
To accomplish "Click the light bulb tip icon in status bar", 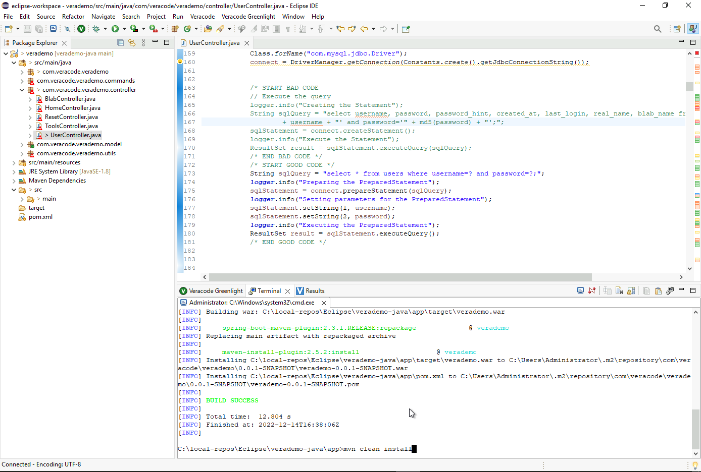I will coord(695,465).
